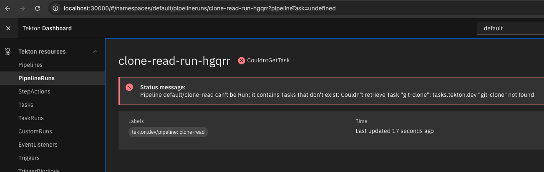
Task: Open the namespace selector showing default
Action: (x=510, y=28)
